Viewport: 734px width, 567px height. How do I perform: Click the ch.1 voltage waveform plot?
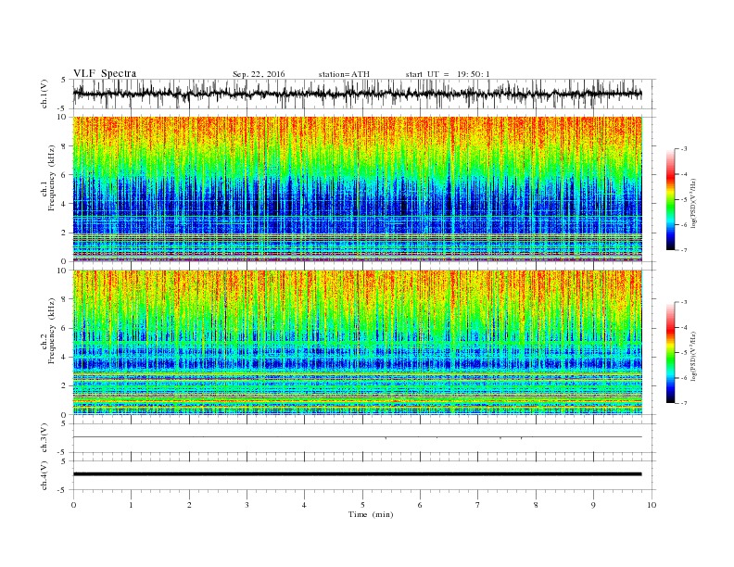coord(357,94)
